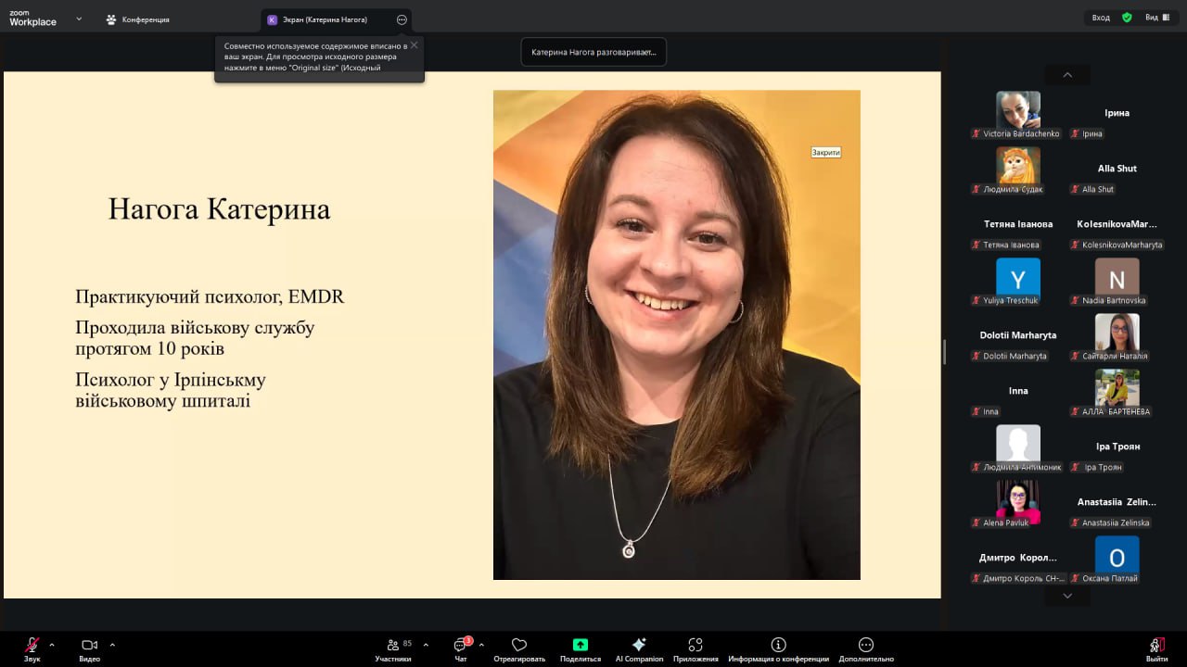This screenshot has height=667, width=1187.
Task: Toggle camera with the Видео button
Action: coord(89,646)
